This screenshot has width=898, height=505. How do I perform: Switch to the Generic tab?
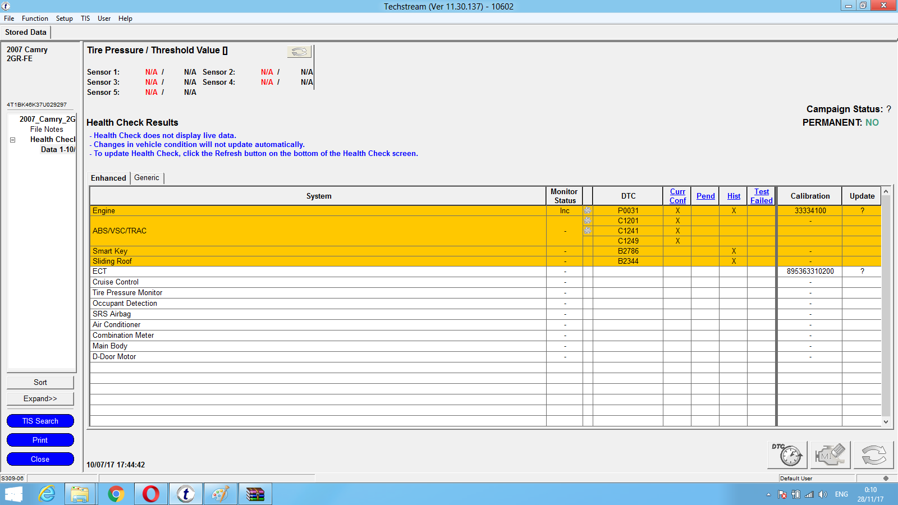[x=146, y=178]
